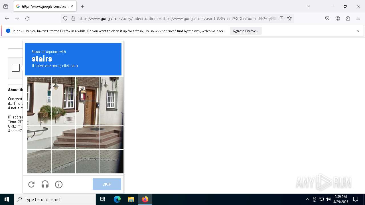The height and width of the screenshot is (205, 365).
Task: Dismiss the Firefox refresh notification
Action: [x=358, y=31]
